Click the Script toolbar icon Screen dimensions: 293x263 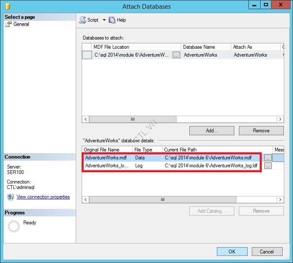82,20
